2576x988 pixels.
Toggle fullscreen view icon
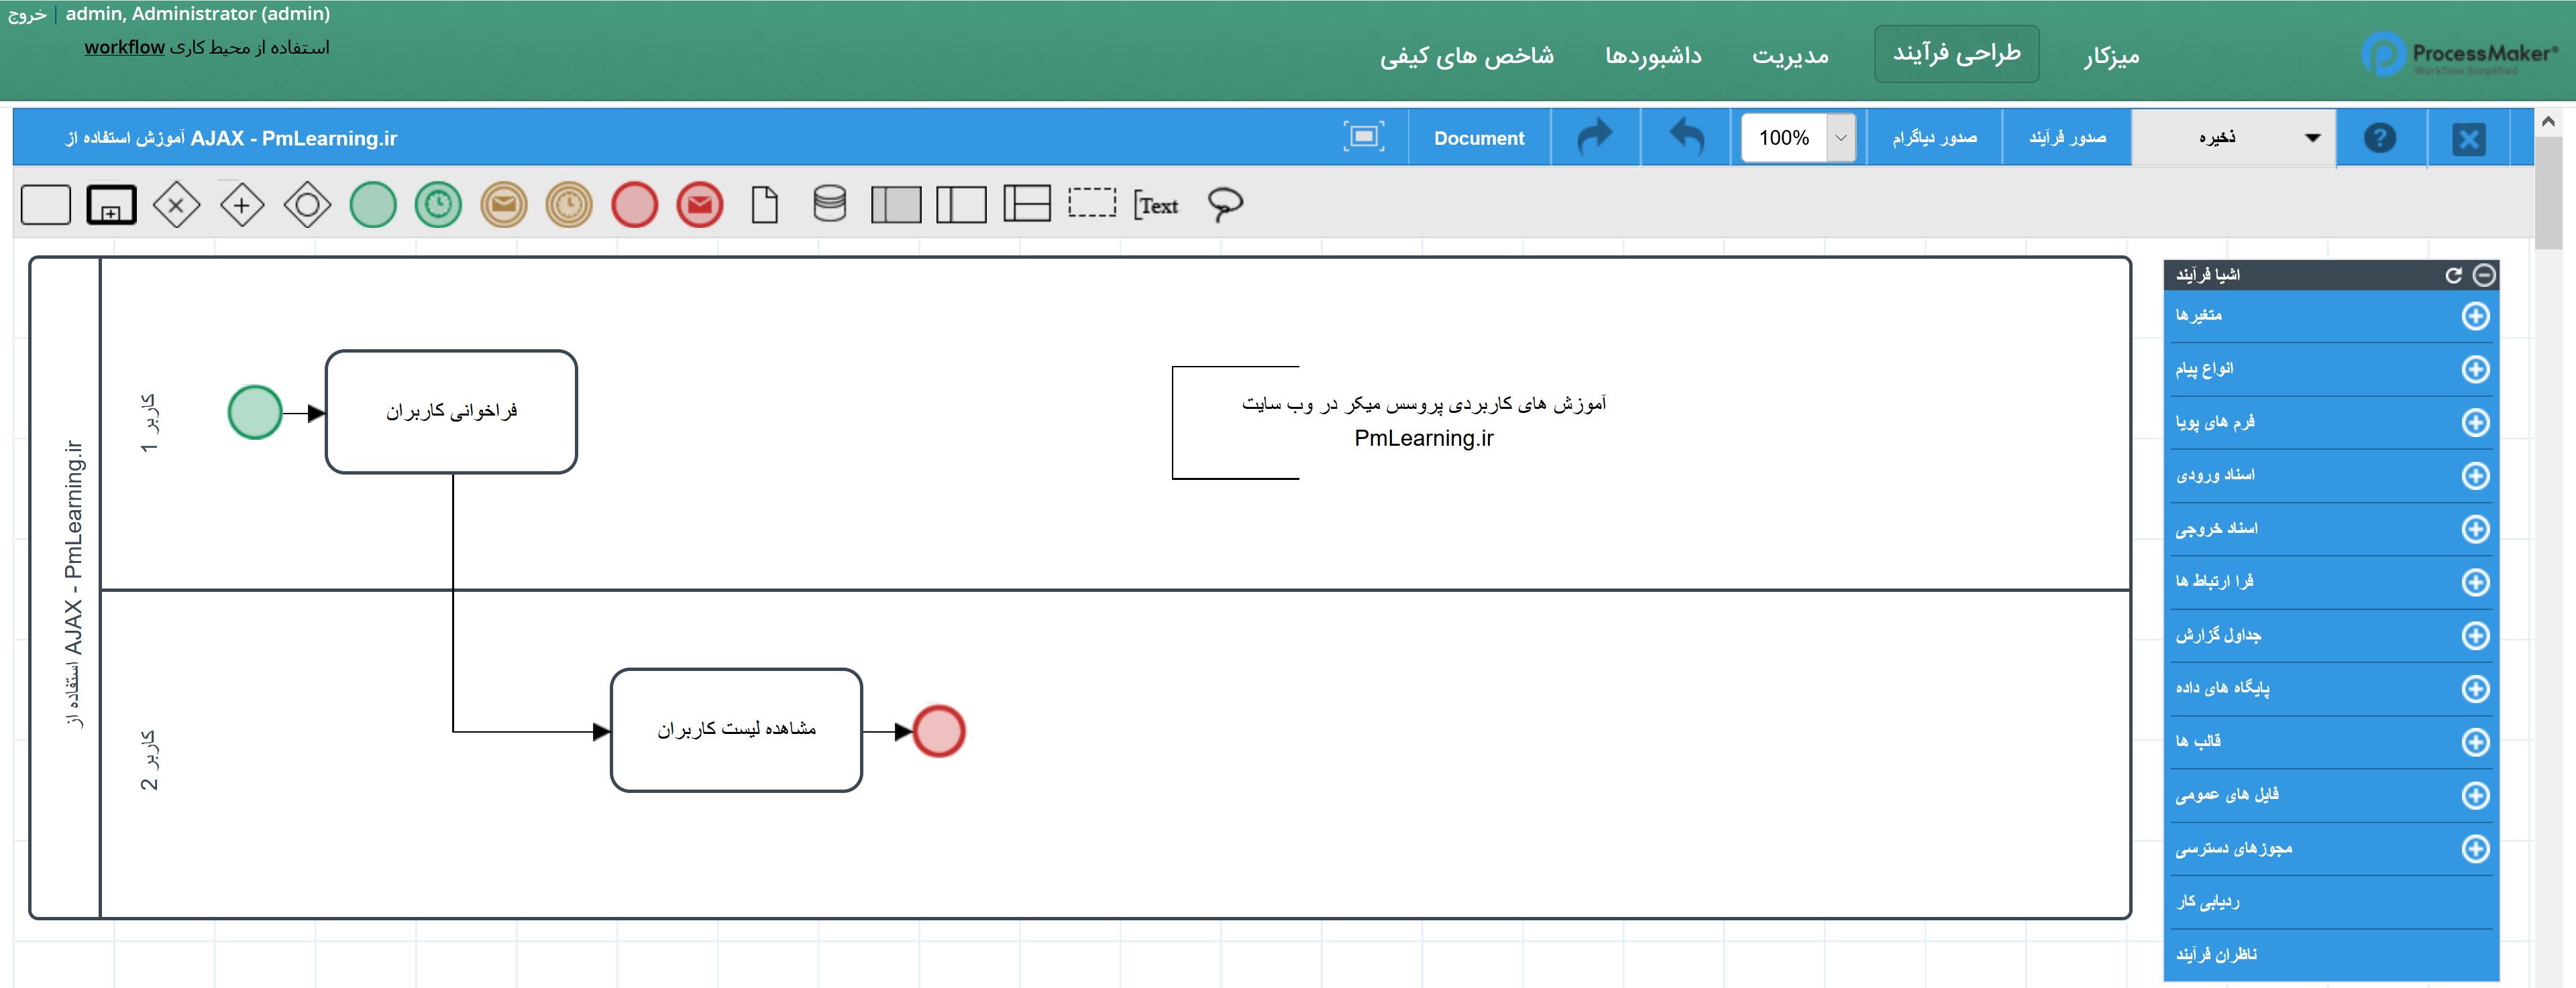click(1363, 137)
